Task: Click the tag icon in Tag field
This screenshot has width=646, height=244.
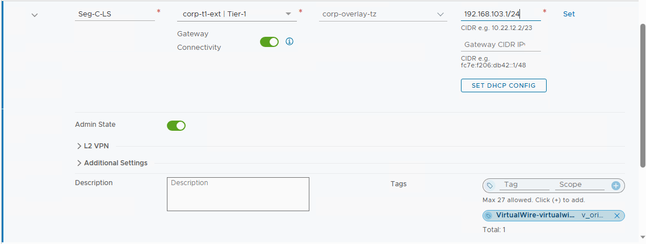Action: pyautogui.click(x=489, y=186)
